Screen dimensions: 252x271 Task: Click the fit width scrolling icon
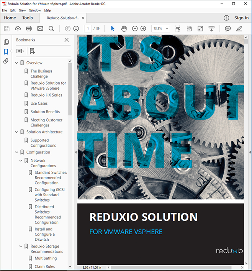[178, 28]
